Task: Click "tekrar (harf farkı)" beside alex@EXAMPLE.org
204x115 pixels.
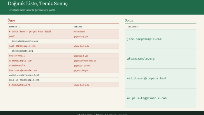Action: tap(81, 85)
